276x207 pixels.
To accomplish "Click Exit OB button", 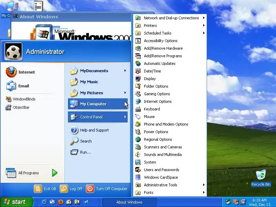I will coord(45,189).
